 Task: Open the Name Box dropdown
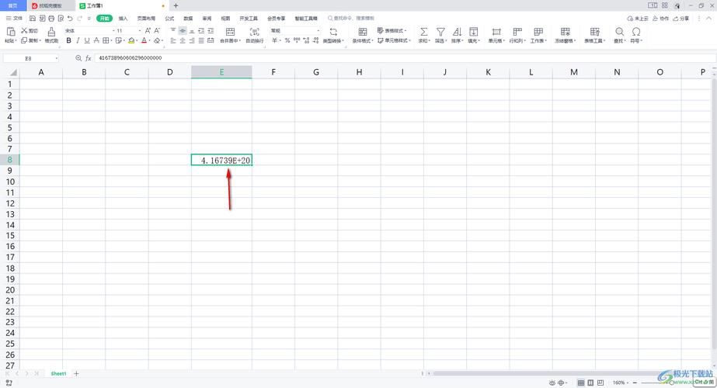click(57, 58)
